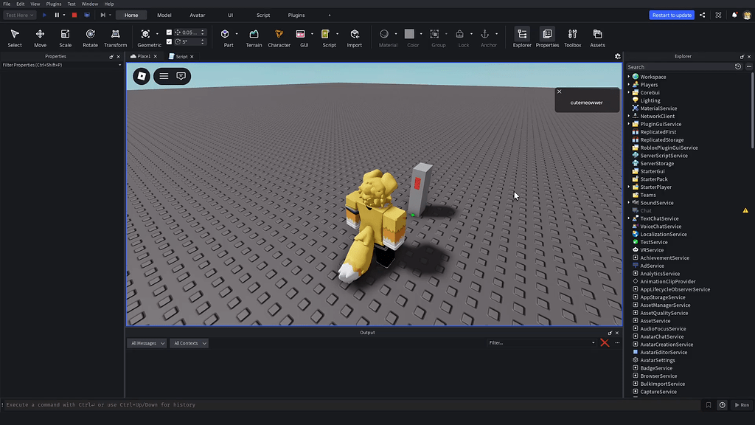Image resolution: width=755 pixels, height=425 pixels.
Task: Open the All Contexts dropdown
Action: click(189, 343)
